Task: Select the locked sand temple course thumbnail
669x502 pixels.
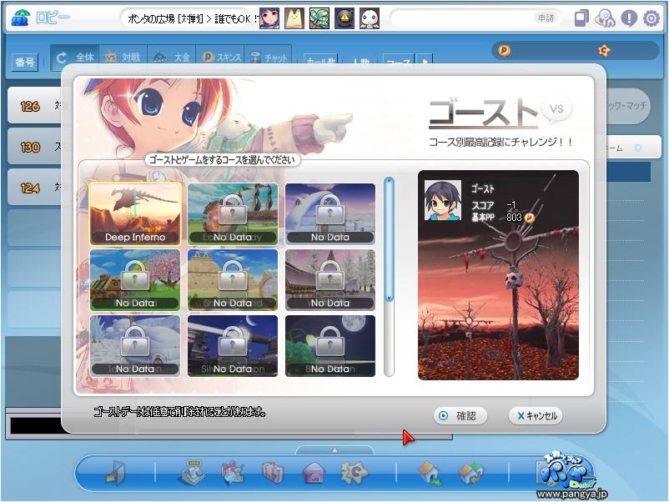Action: 233,280
